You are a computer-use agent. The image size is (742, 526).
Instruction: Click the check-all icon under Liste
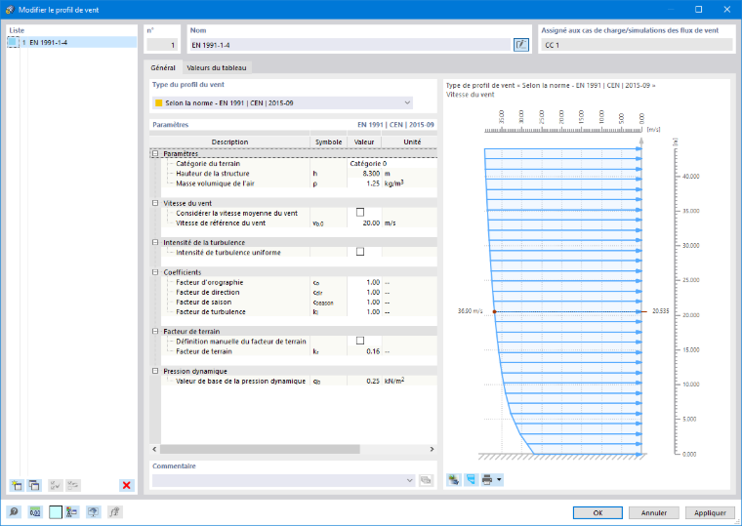[x=56, y=485]
